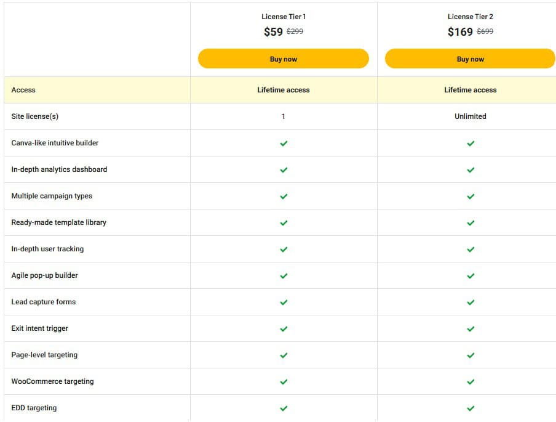Click the In-depth user tracking checkmark in Tier 1
Viewport: 556px width, 422px height.
coord(284,249)
